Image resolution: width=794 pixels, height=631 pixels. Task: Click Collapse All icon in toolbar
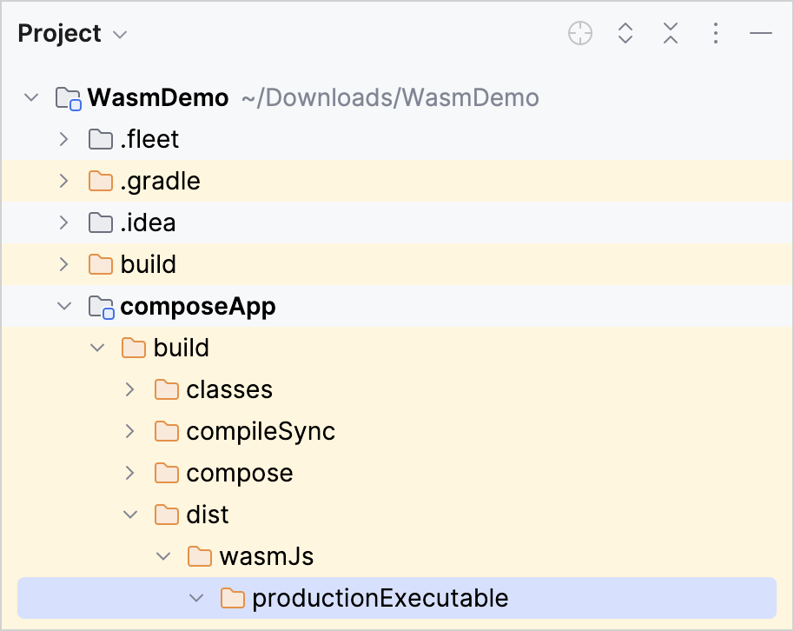point(671,33)
